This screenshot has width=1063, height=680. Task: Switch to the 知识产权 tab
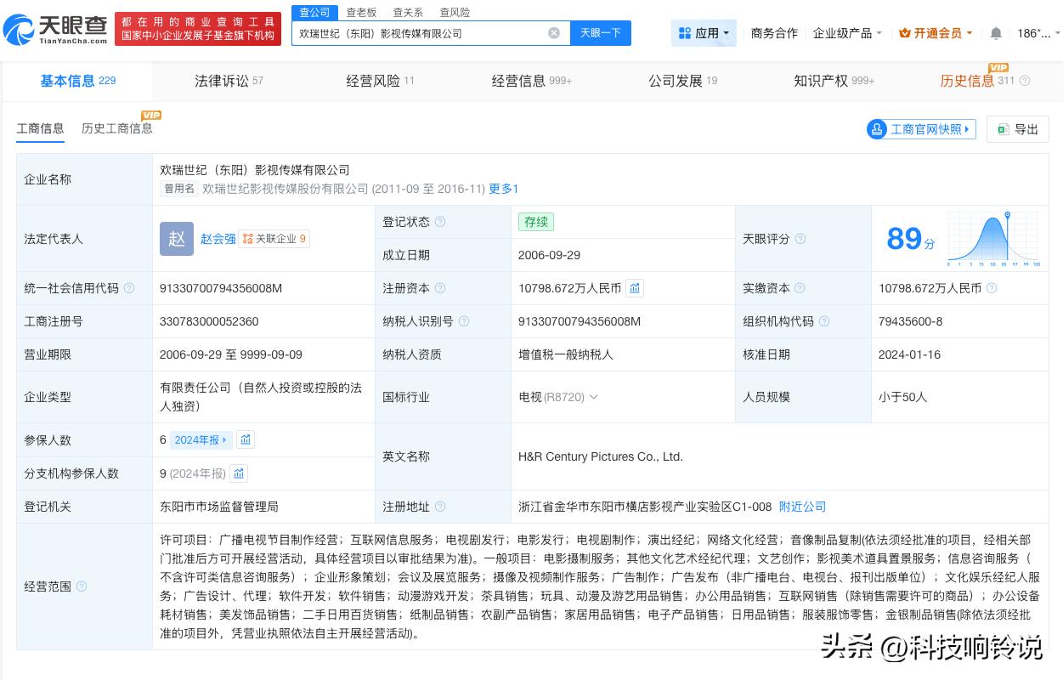click(833, 81)
